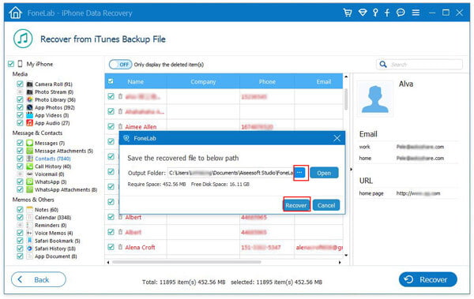Screen dimensions: 474x299
Task: Sort by Company column header
Action: 203,81
